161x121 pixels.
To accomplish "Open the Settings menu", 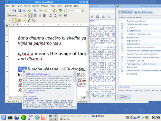I will (68, 6).
